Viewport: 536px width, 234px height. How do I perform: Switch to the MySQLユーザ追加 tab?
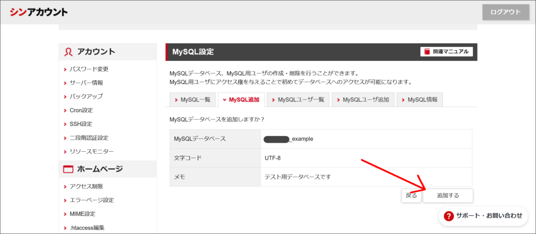click(363, 99)
